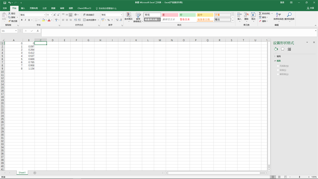The image size is (318, 179).
Task: Open the font name dropdown
Action: [x=44, y=15]
